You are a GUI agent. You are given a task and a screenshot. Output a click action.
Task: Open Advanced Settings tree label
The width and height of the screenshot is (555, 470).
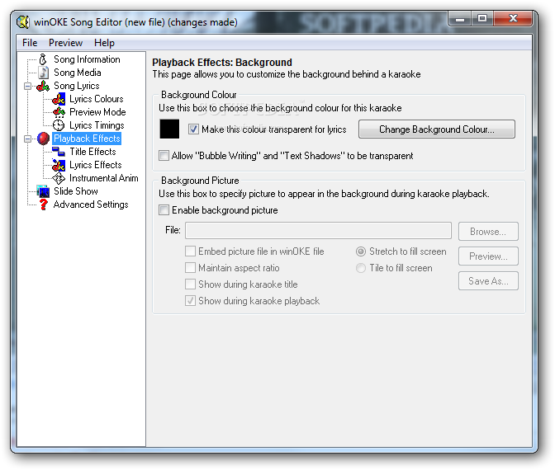(x=91, y=204)
